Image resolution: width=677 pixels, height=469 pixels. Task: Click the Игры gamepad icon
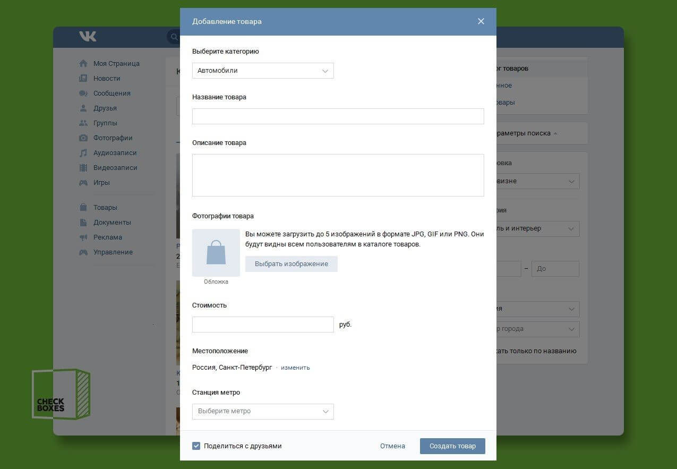coord(83,183)
